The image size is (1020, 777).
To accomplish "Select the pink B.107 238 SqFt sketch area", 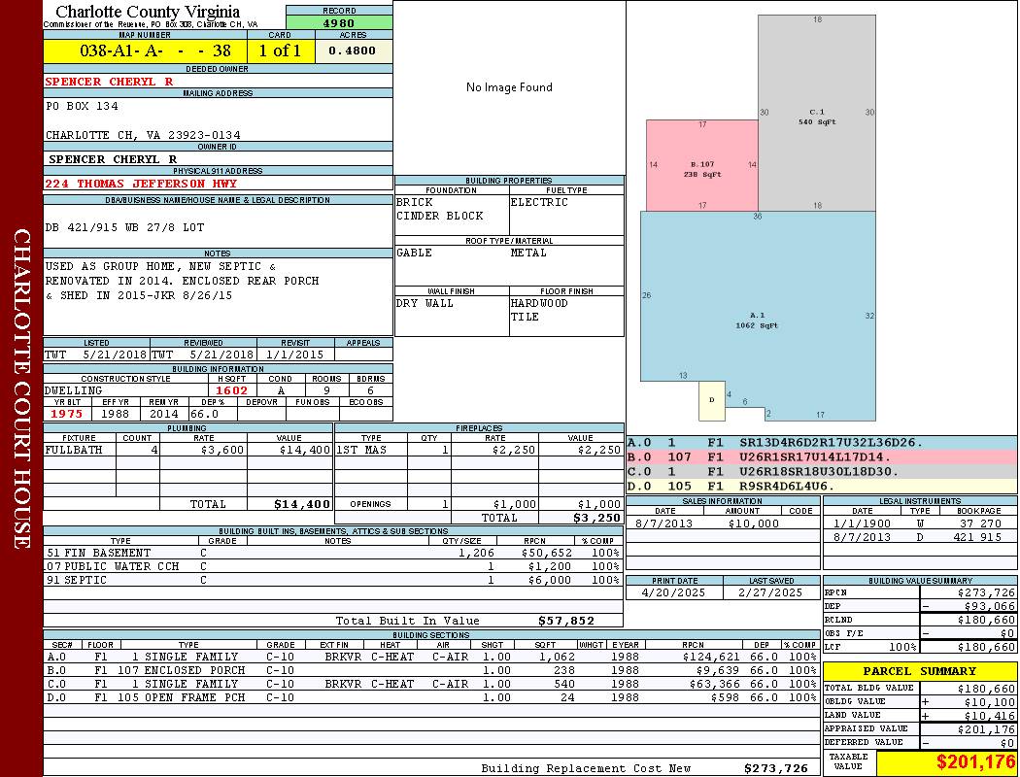I will (x=702, y=165).
